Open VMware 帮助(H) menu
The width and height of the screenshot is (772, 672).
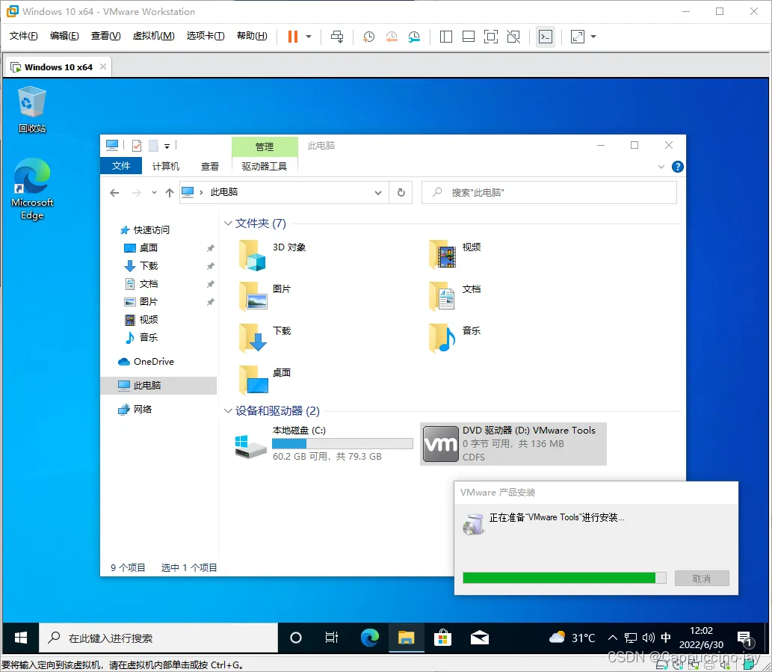252,36
